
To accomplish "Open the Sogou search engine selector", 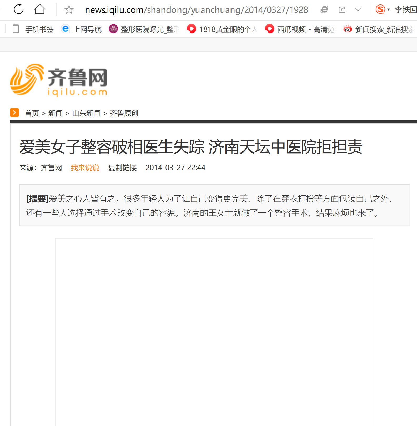I will point(383,9).
